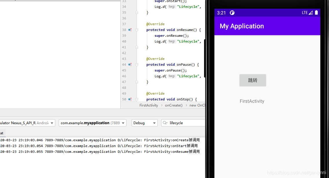The image size is (329, 178).
Task: Click the override gutter icon on line 50
Action: pyautogui.click(x=130, y=99)
